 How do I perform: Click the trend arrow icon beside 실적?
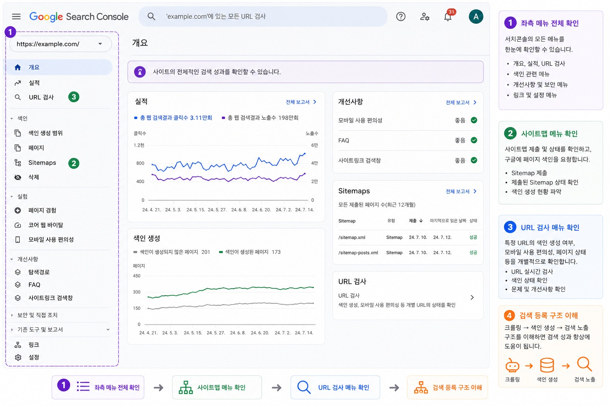click(17, 83)
